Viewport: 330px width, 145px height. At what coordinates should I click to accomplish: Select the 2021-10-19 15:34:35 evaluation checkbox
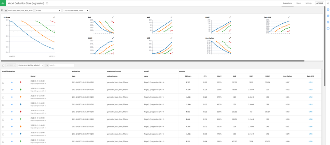coord(3,98)
